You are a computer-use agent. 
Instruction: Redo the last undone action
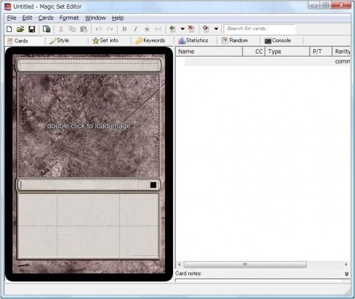tap(110, 29)
